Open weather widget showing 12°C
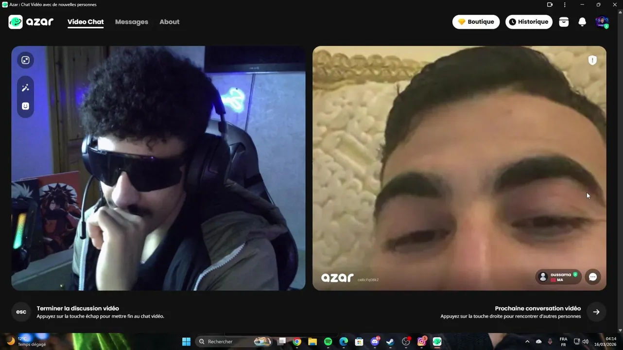This screenshot has height=350, width=623. tap(27, 342)
